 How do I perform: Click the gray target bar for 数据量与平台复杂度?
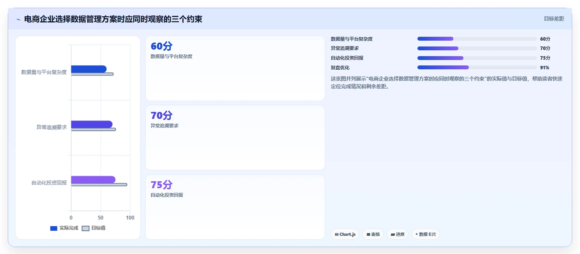pyautogui.click(x=92, y=74)
